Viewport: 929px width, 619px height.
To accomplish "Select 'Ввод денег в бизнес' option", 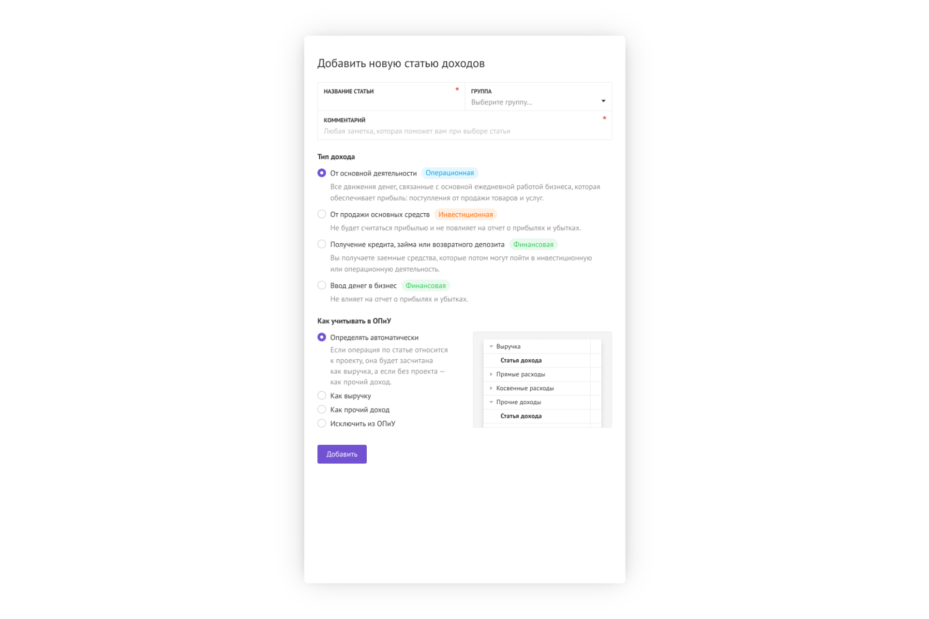I will [321, 285].
